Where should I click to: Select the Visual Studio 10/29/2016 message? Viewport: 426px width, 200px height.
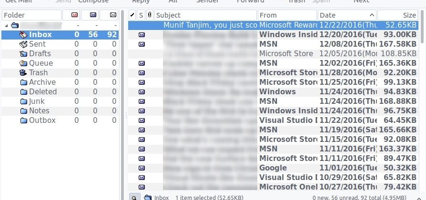[273, 178]
